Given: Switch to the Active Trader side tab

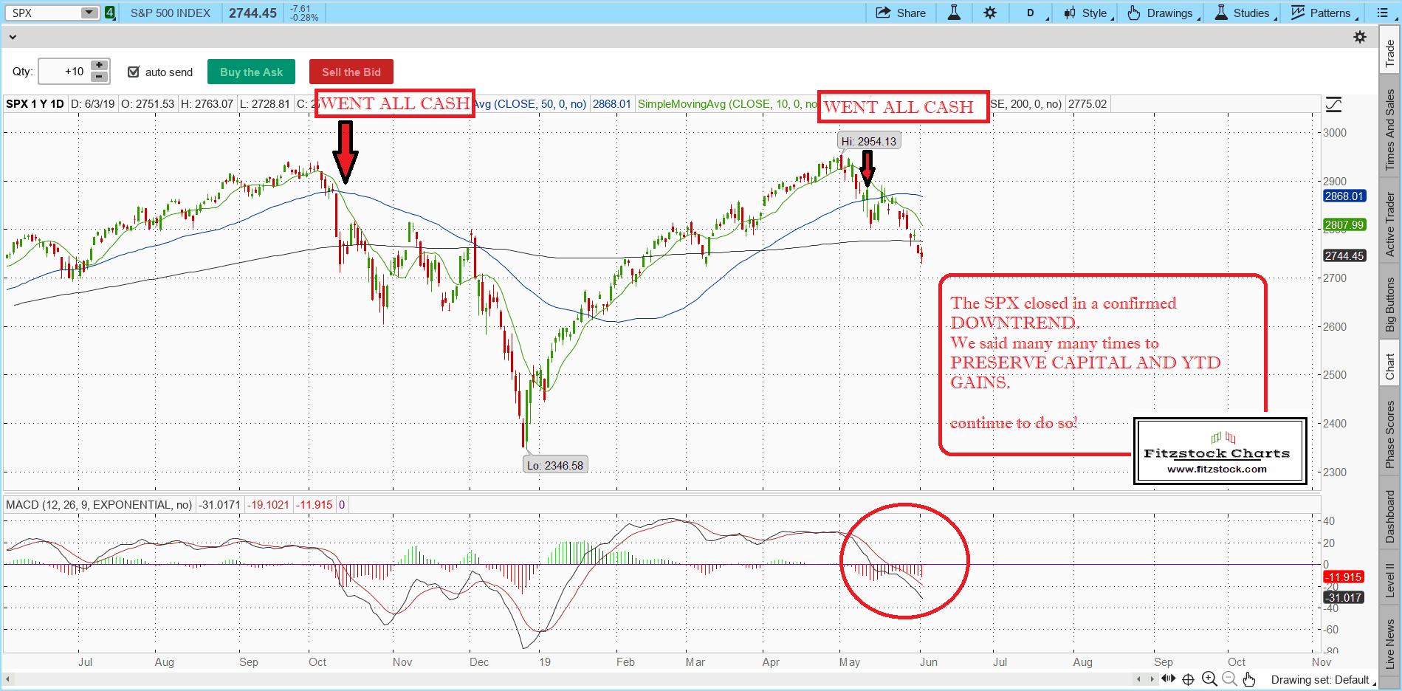Looking at the screenshot, I should click(x=1389, y=224).
